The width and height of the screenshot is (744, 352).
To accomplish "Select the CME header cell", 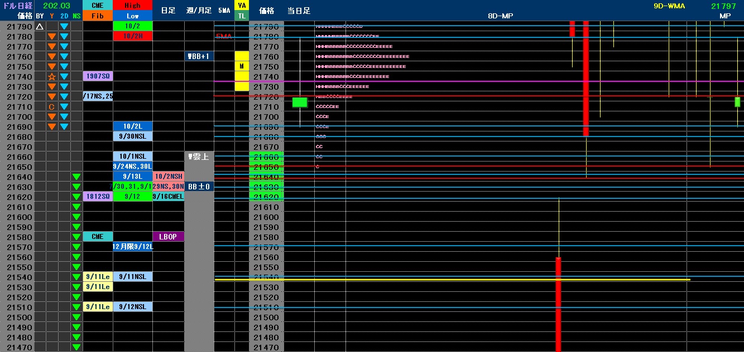I will pyautogui.click(x=98, y=6).
